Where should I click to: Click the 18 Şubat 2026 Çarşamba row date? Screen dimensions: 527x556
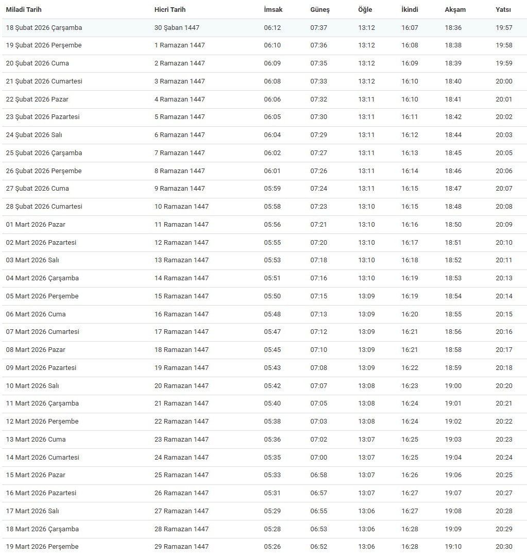point(44,28)
